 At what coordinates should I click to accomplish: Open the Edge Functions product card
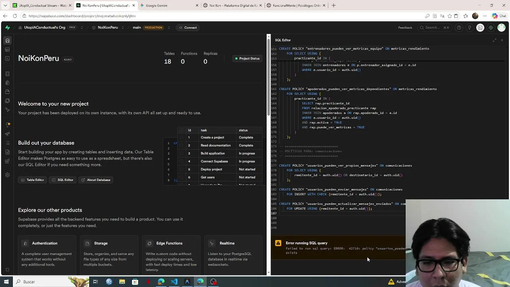pos(171,256)
